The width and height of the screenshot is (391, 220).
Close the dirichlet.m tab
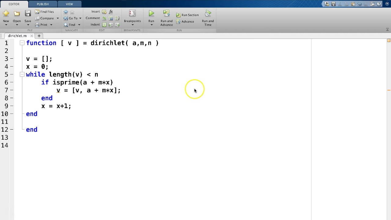(x=31, y=36)
